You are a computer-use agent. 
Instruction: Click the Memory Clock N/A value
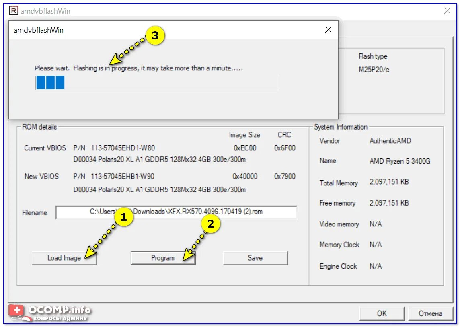coord(376,245)
